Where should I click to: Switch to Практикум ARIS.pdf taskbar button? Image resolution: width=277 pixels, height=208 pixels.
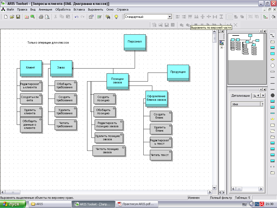pyautogui.click(x=136, y=204)
